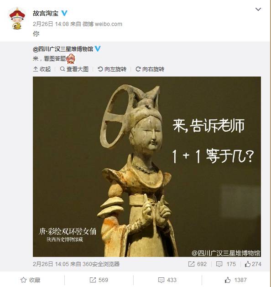Rotate the image left with 向左旋转
271x287 pixels.
tap(112, 69)
